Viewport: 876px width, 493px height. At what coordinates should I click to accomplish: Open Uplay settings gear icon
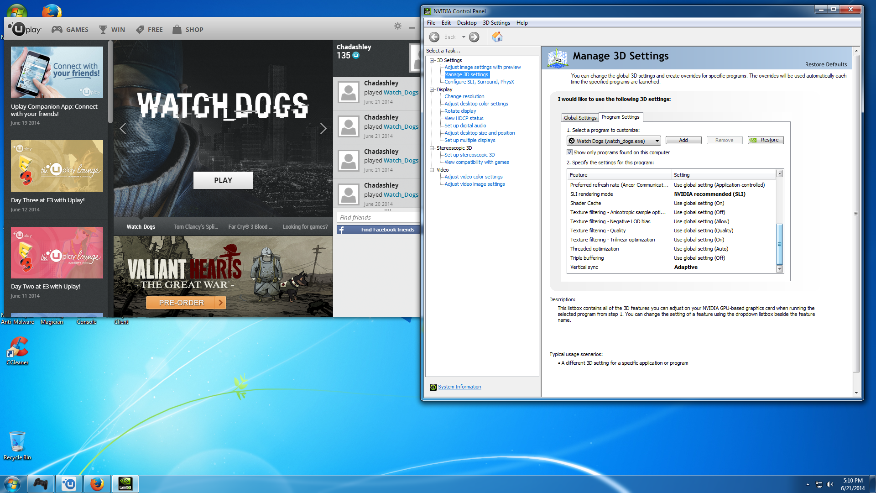pos(398,26)
